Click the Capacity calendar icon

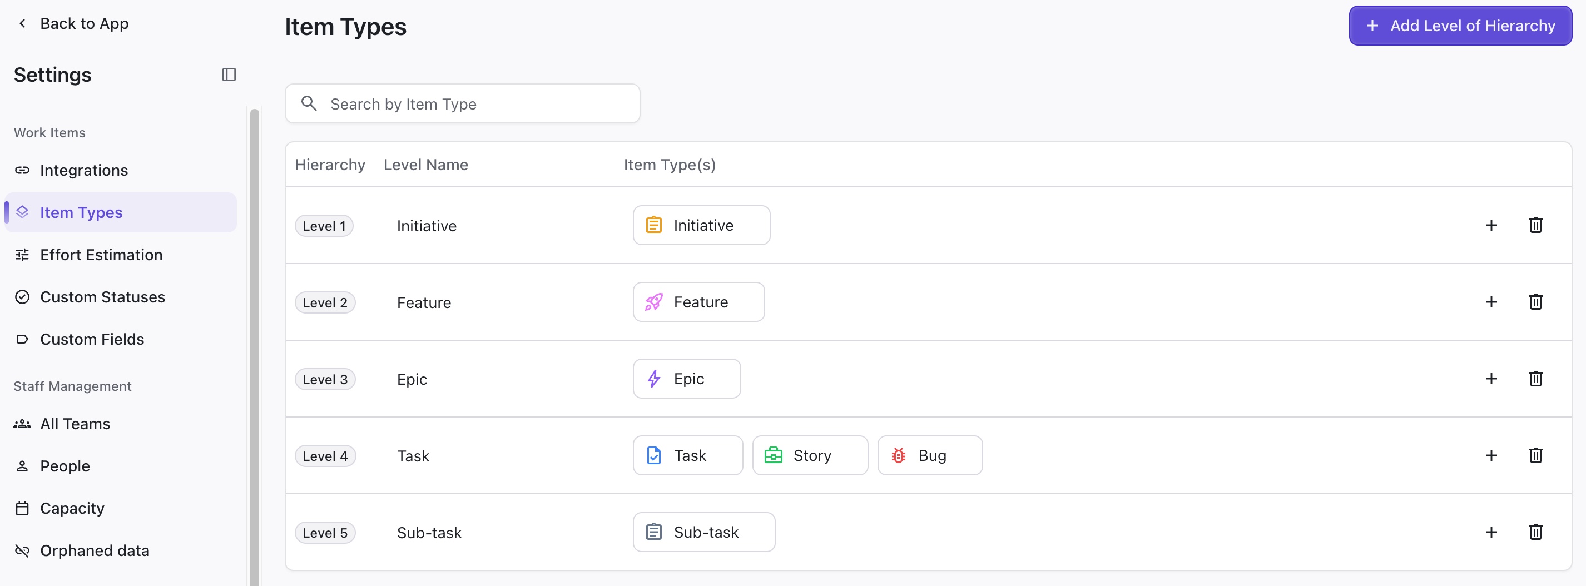22,508
